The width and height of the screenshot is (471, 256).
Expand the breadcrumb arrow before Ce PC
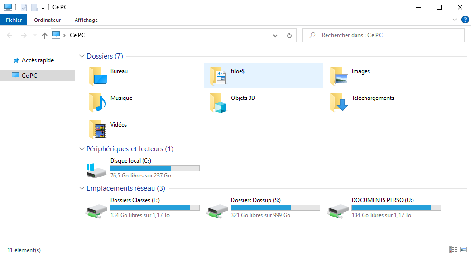pos(64,36)
